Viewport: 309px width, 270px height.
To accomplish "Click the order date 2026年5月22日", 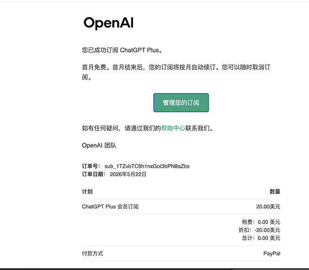I will (128, 174).
